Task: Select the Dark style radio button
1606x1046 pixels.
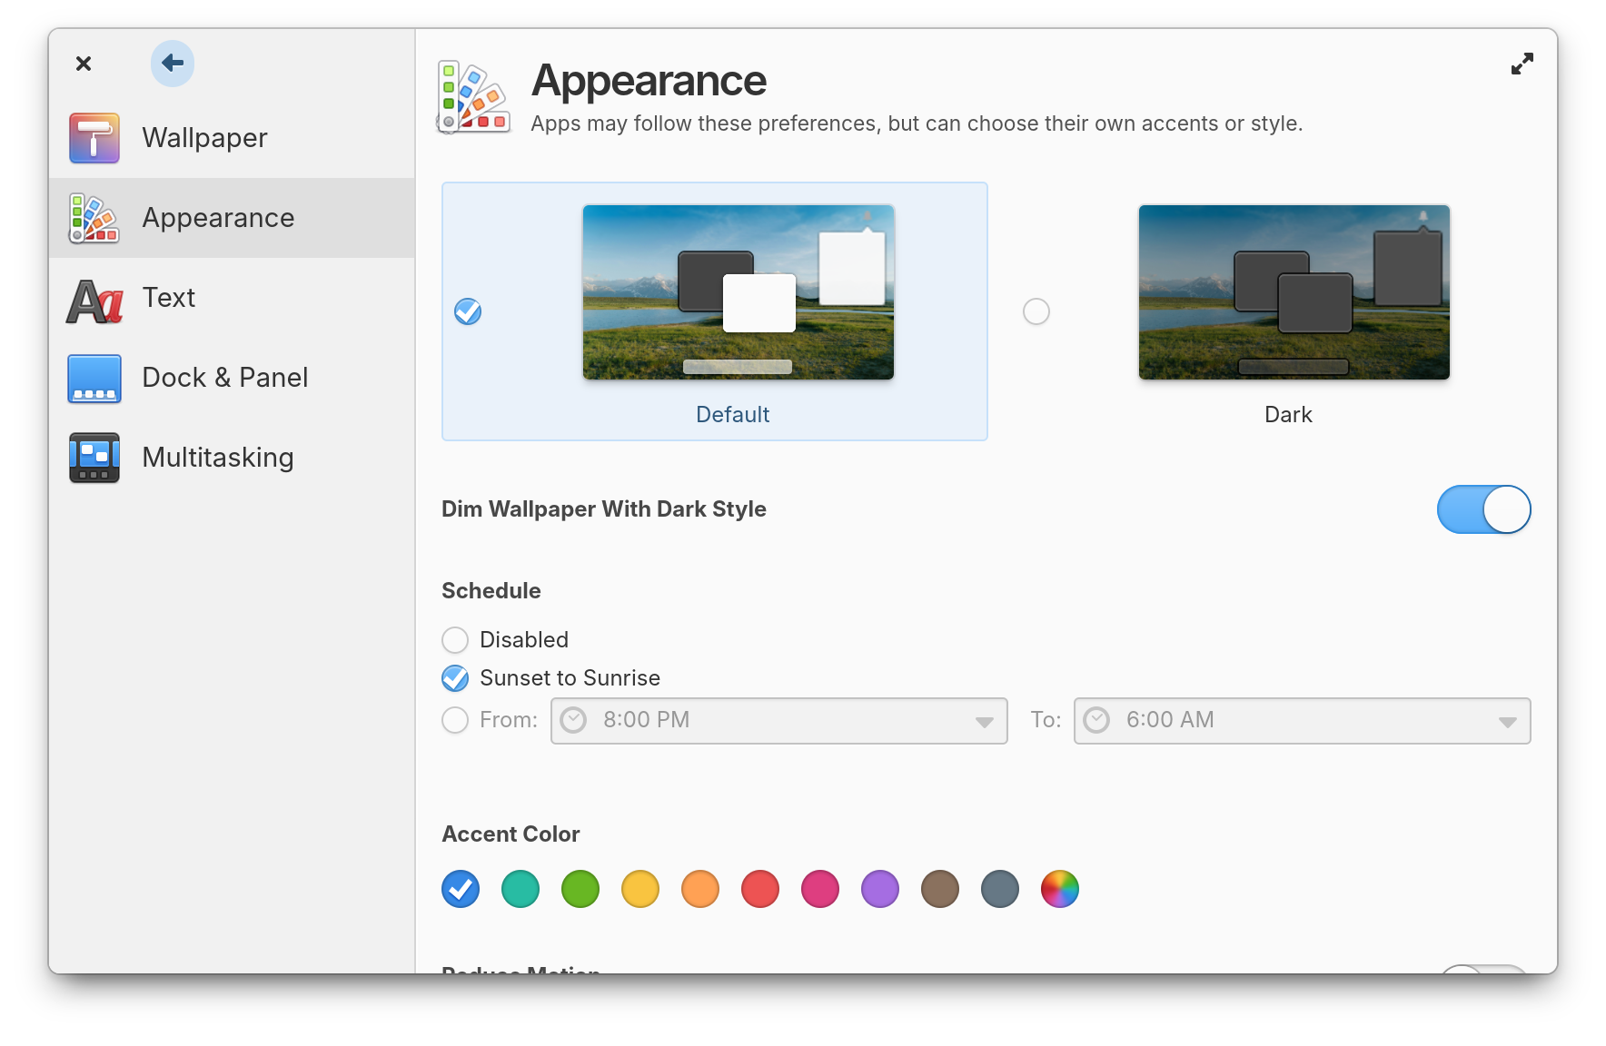Action: coord(1036,311)
